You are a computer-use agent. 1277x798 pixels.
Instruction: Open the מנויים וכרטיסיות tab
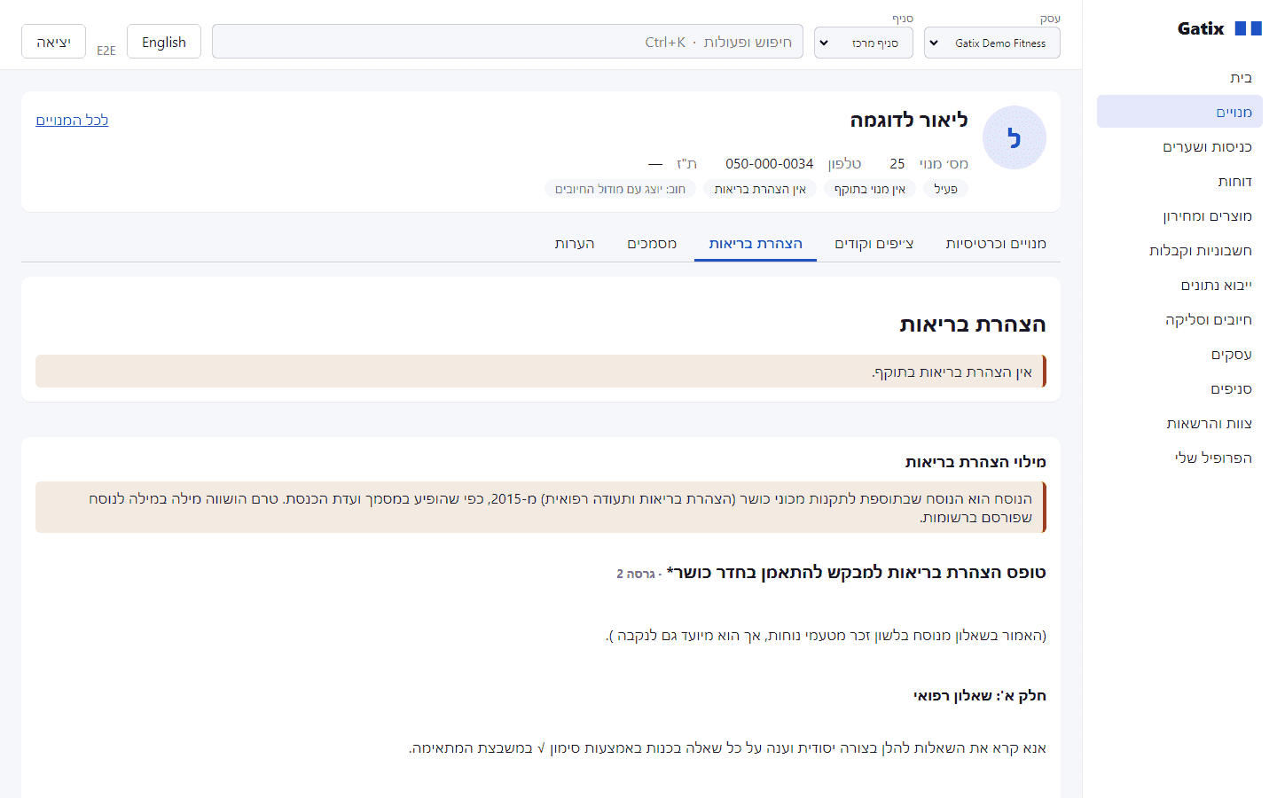(x=996, y=244)
